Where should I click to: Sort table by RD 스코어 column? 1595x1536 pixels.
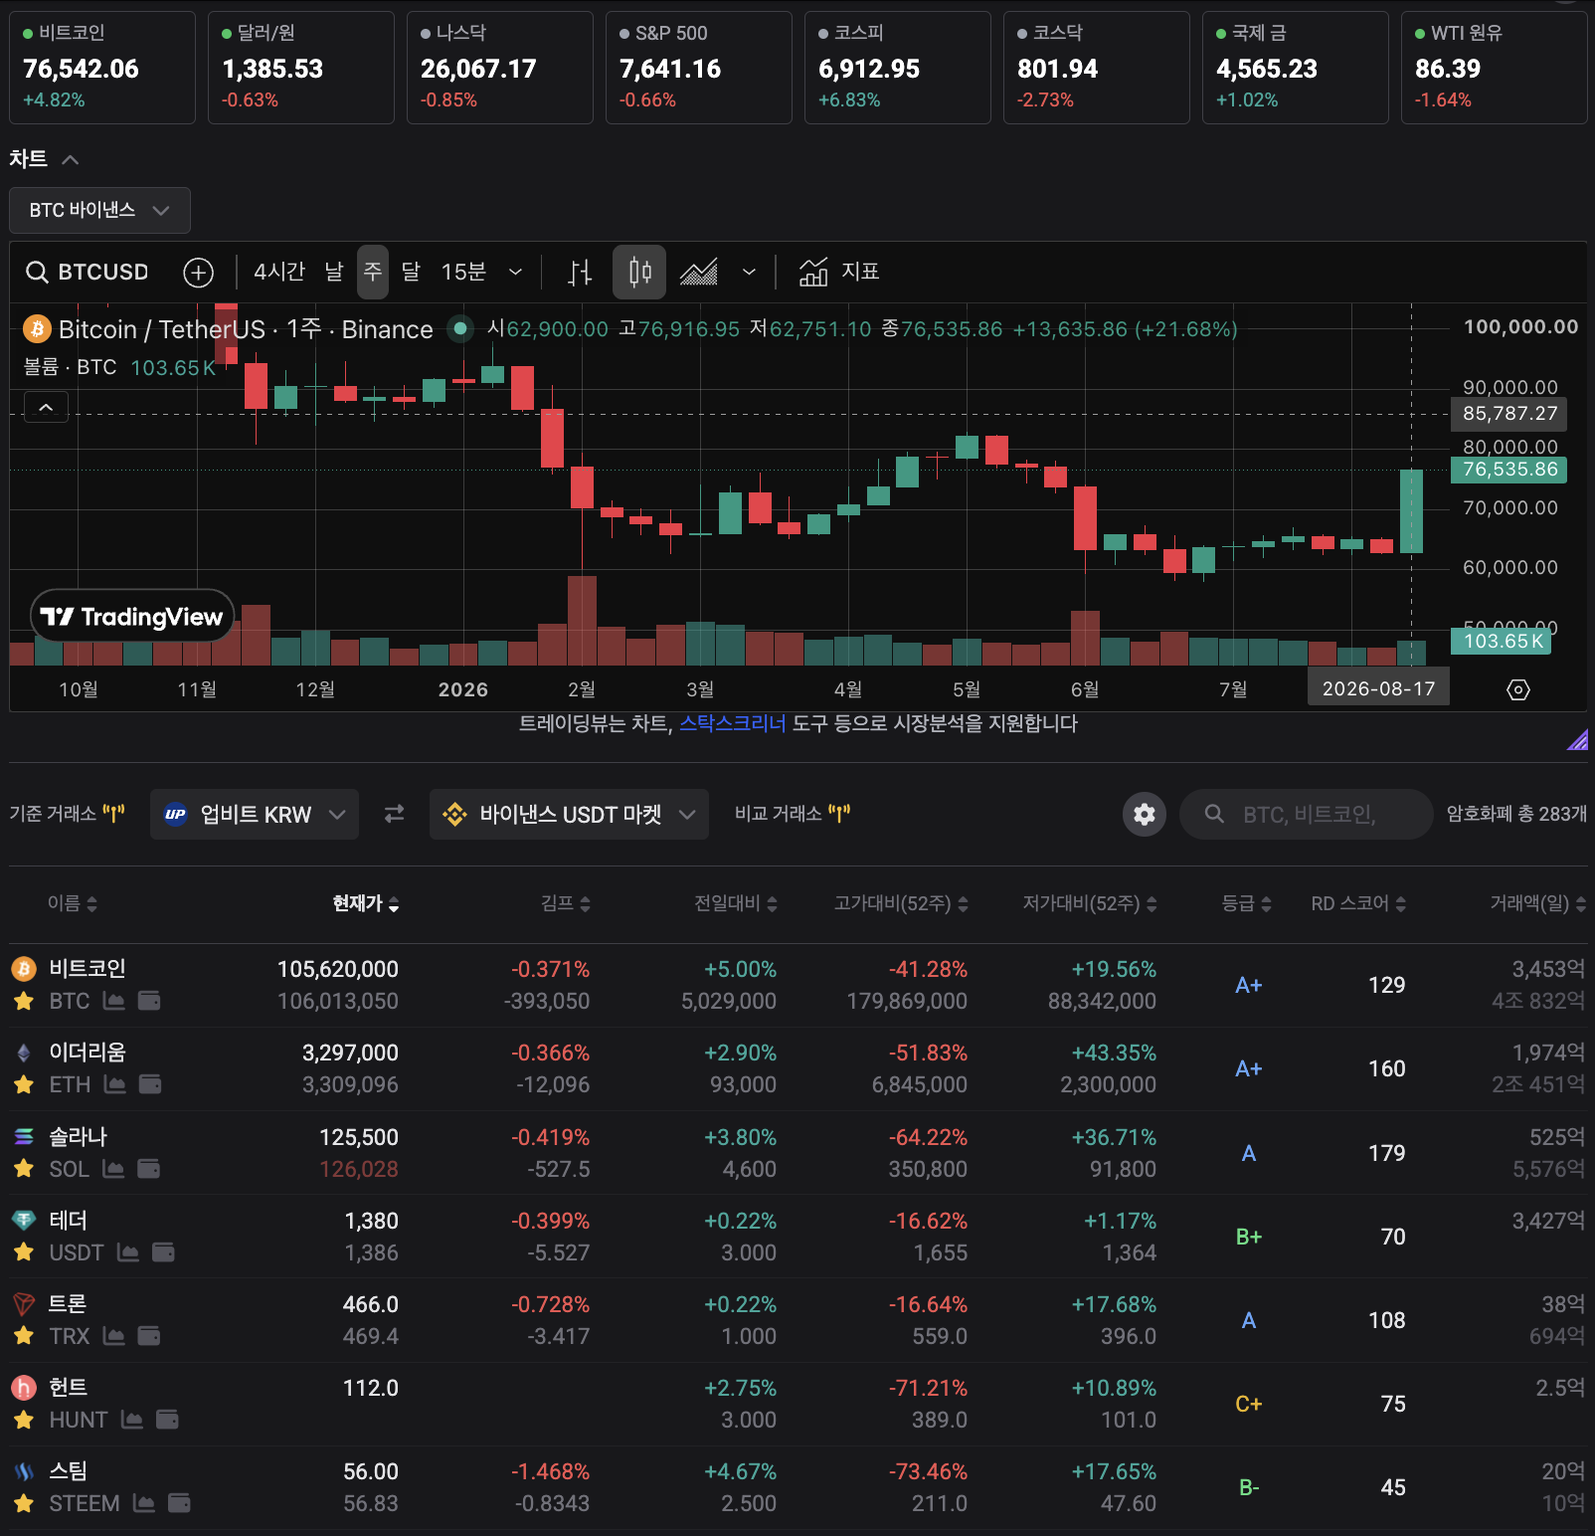click(1358, 903)
